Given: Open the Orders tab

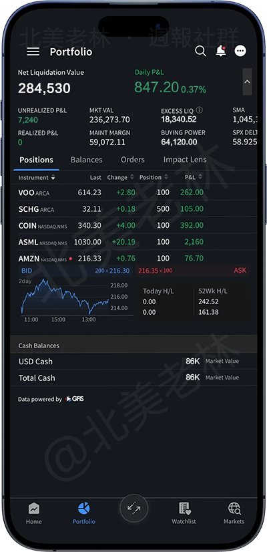Looking at the screenshot, I should [x=133, y=160].
